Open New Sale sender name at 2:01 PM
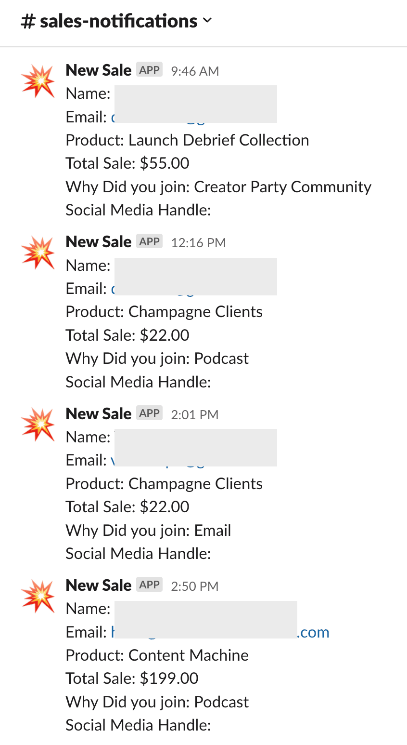 (99, 414)
